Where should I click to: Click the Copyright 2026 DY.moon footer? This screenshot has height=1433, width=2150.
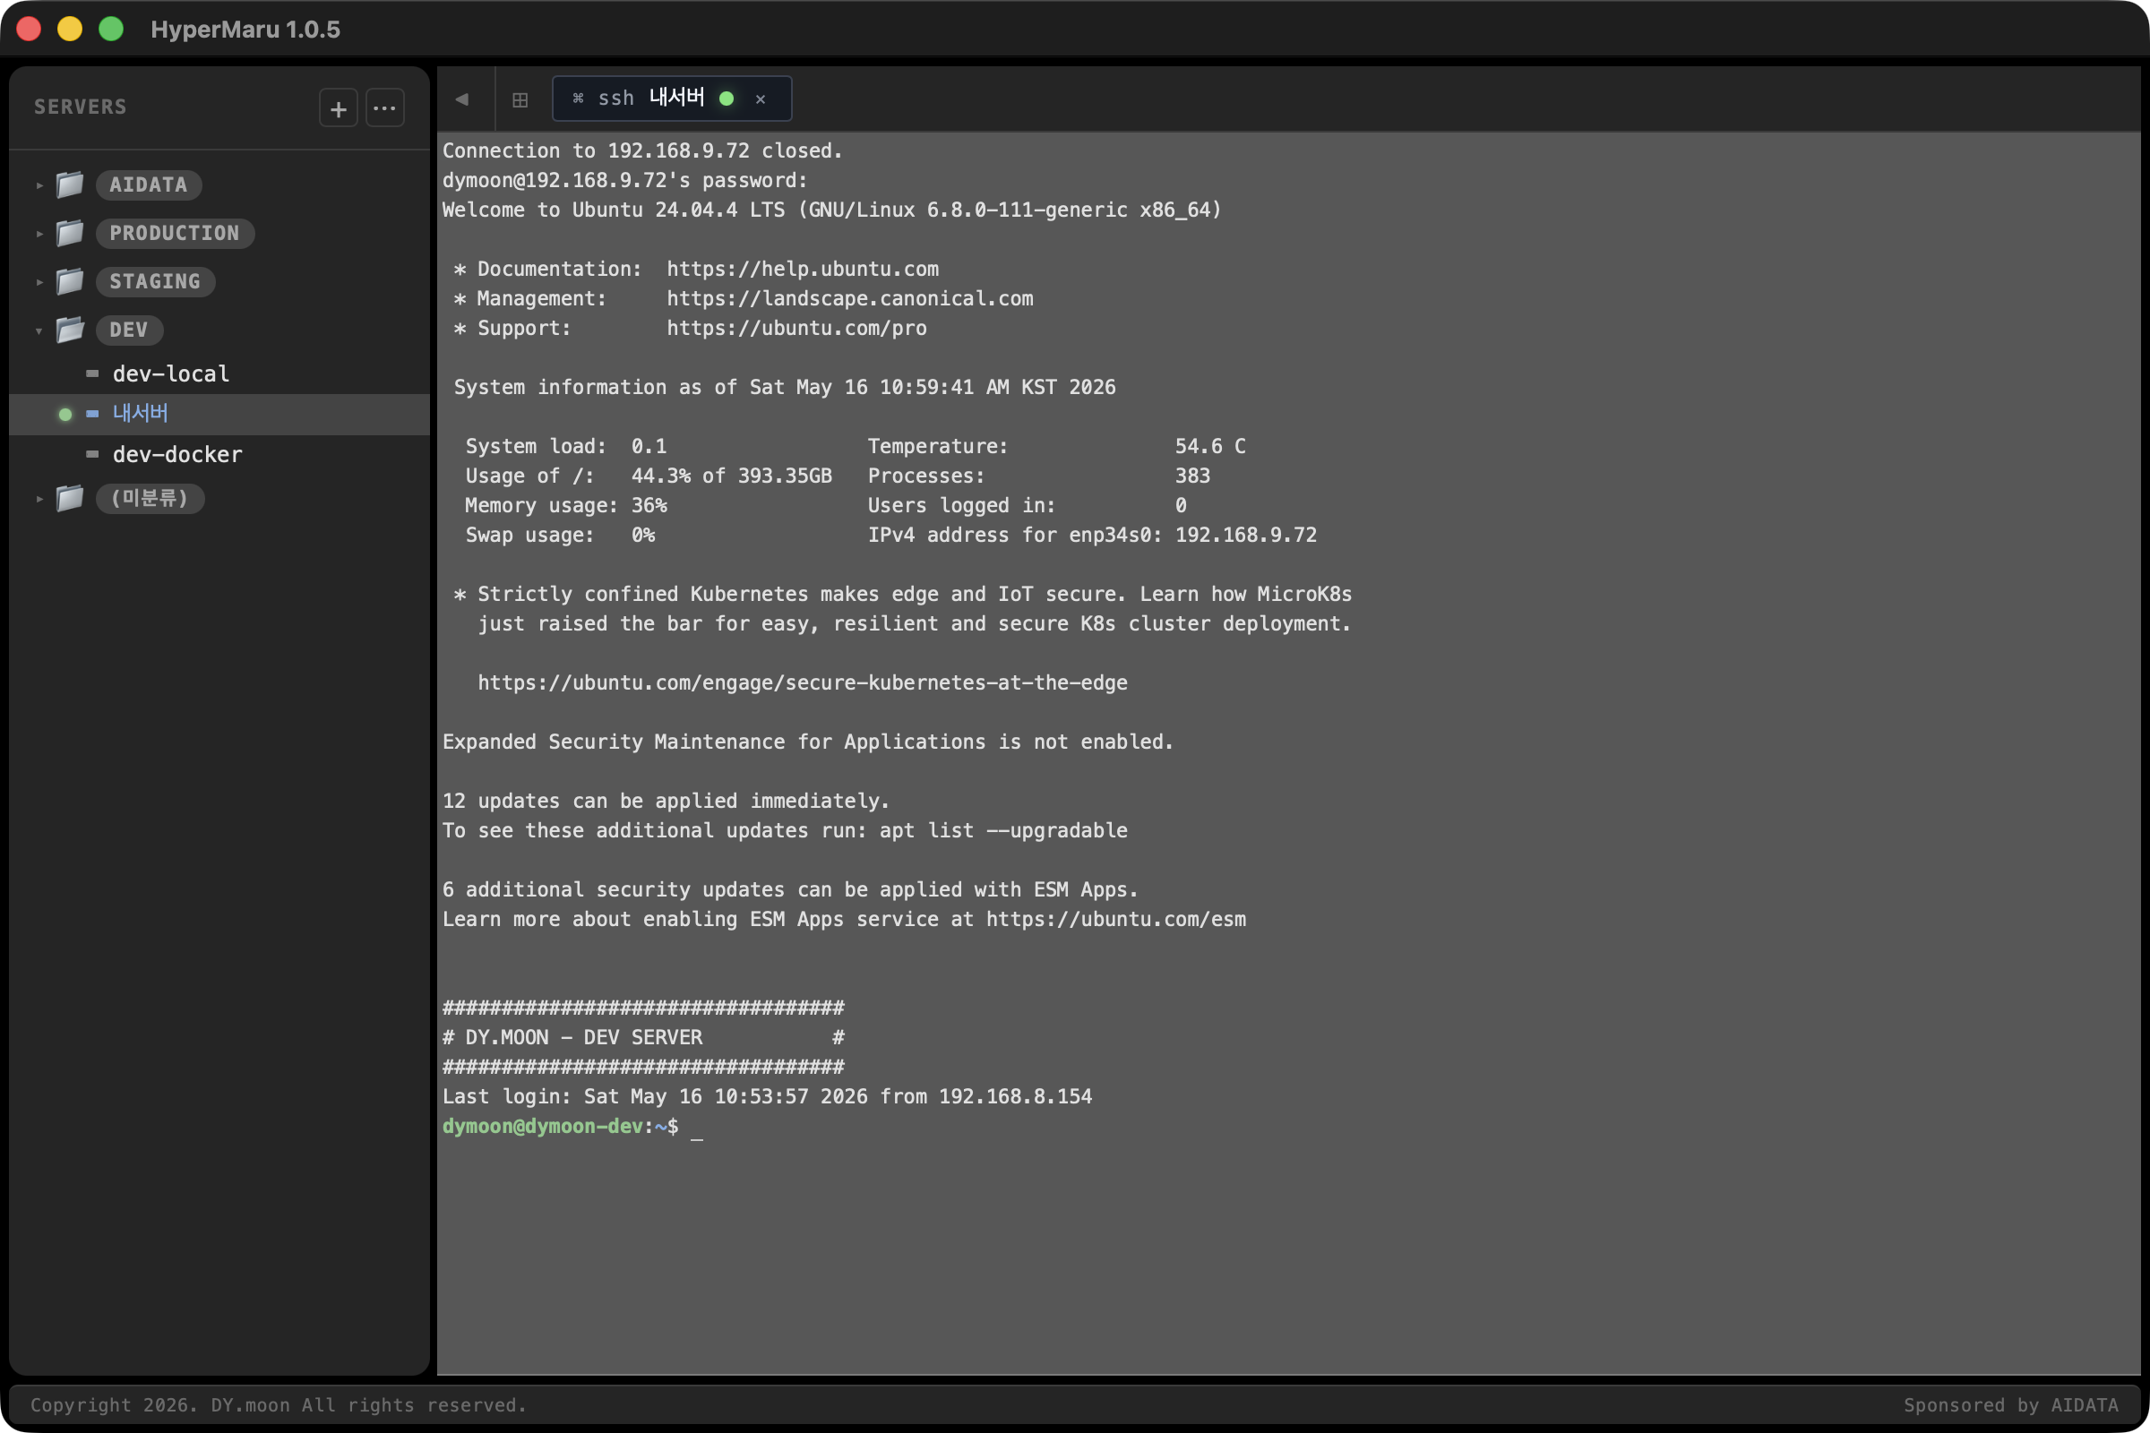click(279, 1405)
